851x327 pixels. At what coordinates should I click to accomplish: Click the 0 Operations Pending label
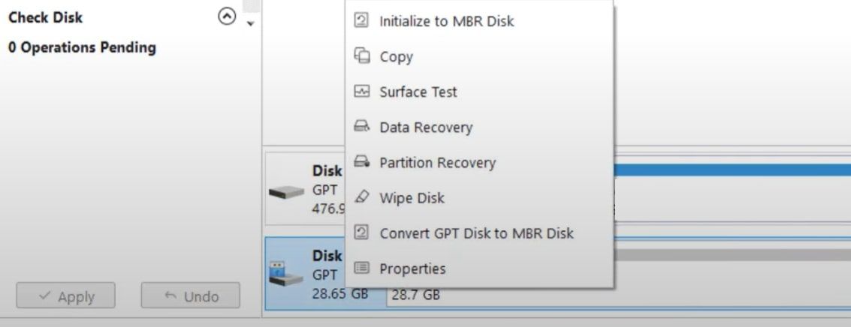tap(82, 47)
